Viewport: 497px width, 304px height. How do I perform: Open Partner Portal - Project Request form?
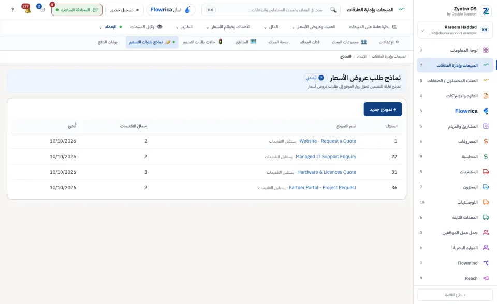pos(323,188)
